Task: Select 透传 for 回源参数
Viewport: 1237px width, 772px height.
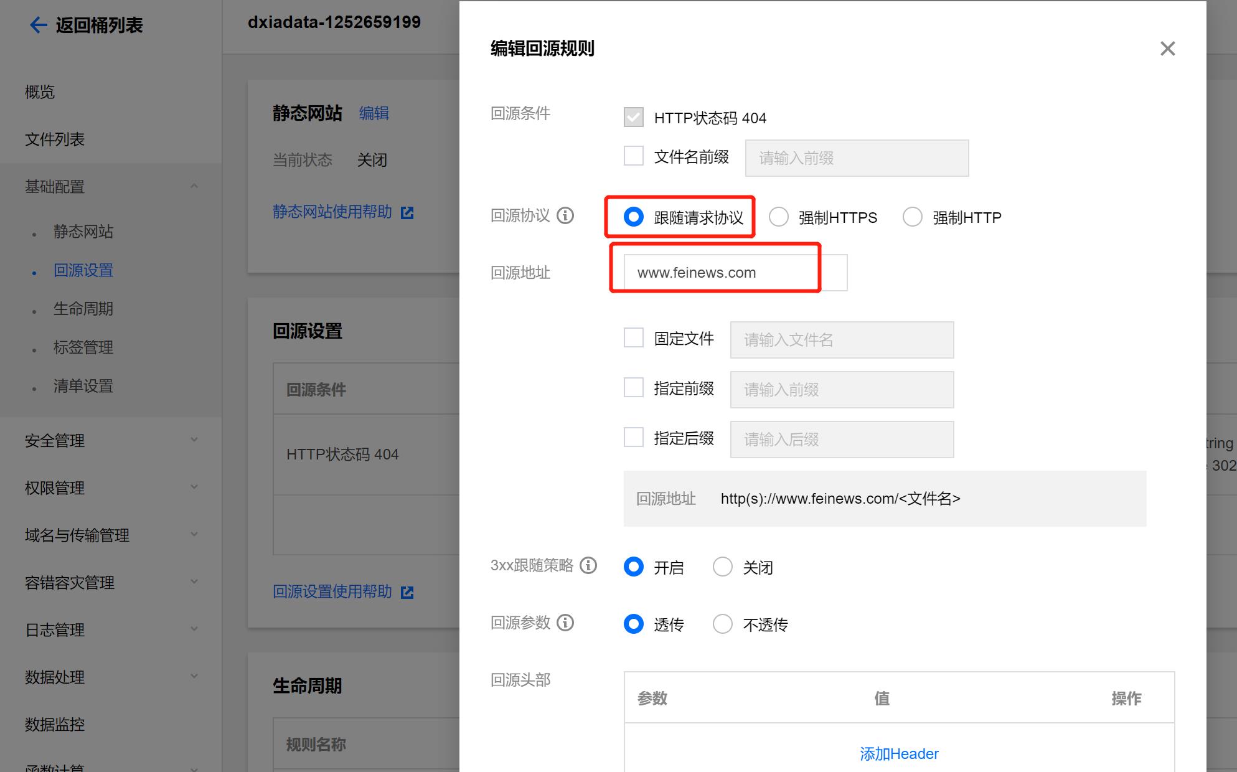Action: coord(634,624)
